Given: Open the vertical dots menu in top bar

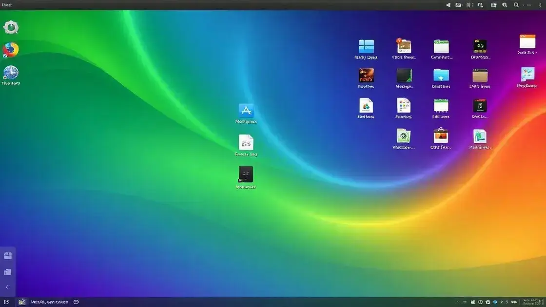Looking at the screenshot, I should coord(540,5).
